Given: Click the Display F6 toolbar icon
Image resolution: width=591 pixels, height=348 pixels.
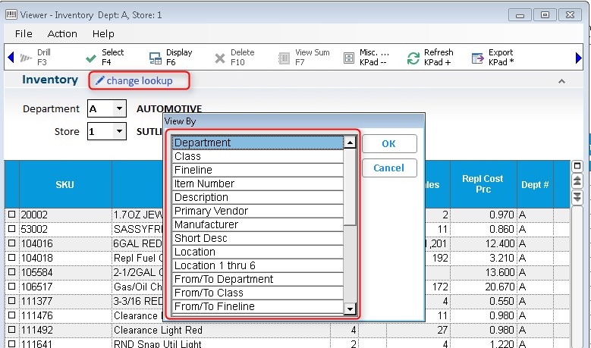Looking at the screenshot, I should [x=155, y=58].
